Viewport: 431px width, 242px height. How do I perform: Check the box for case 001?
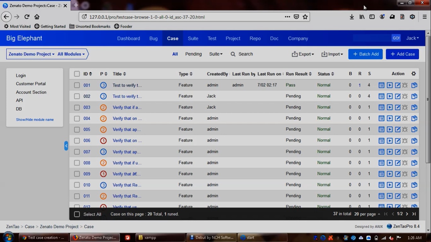[77, 85]
